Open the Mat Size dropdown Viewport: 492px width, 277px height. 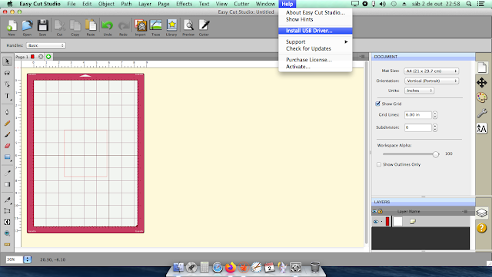coord(431,71)
